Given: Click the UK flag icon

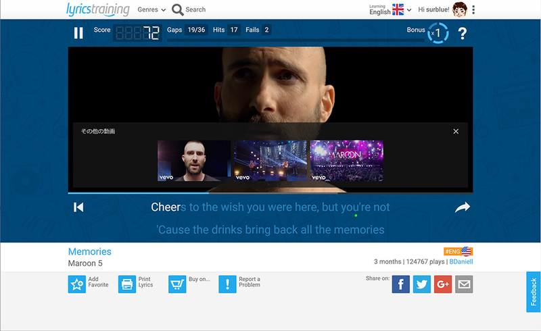Looking at the screenshot, I should tap(398, 9).
